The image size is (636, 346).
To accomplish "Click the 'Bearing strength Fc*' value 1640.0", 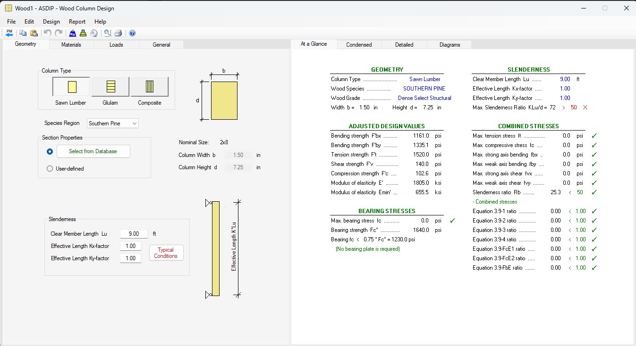I will pyautogui.click(x=421, y=230).
